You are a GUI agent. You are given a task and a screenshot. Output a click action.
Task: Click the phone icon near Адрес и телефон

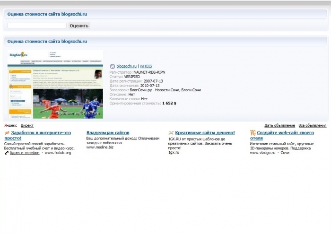tap(7, 153)
